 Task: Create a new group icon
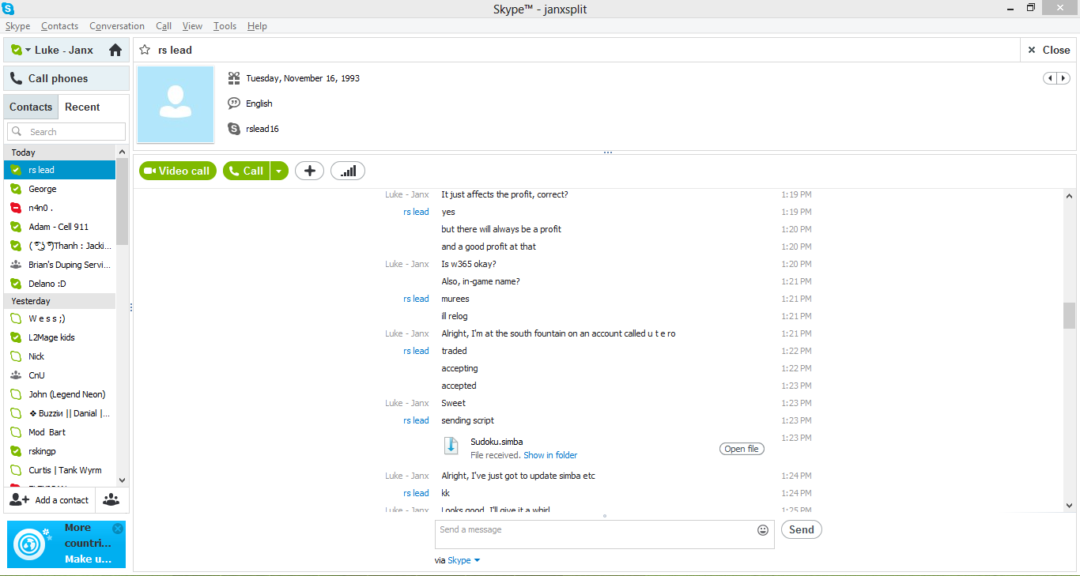[x=111, y=500]
